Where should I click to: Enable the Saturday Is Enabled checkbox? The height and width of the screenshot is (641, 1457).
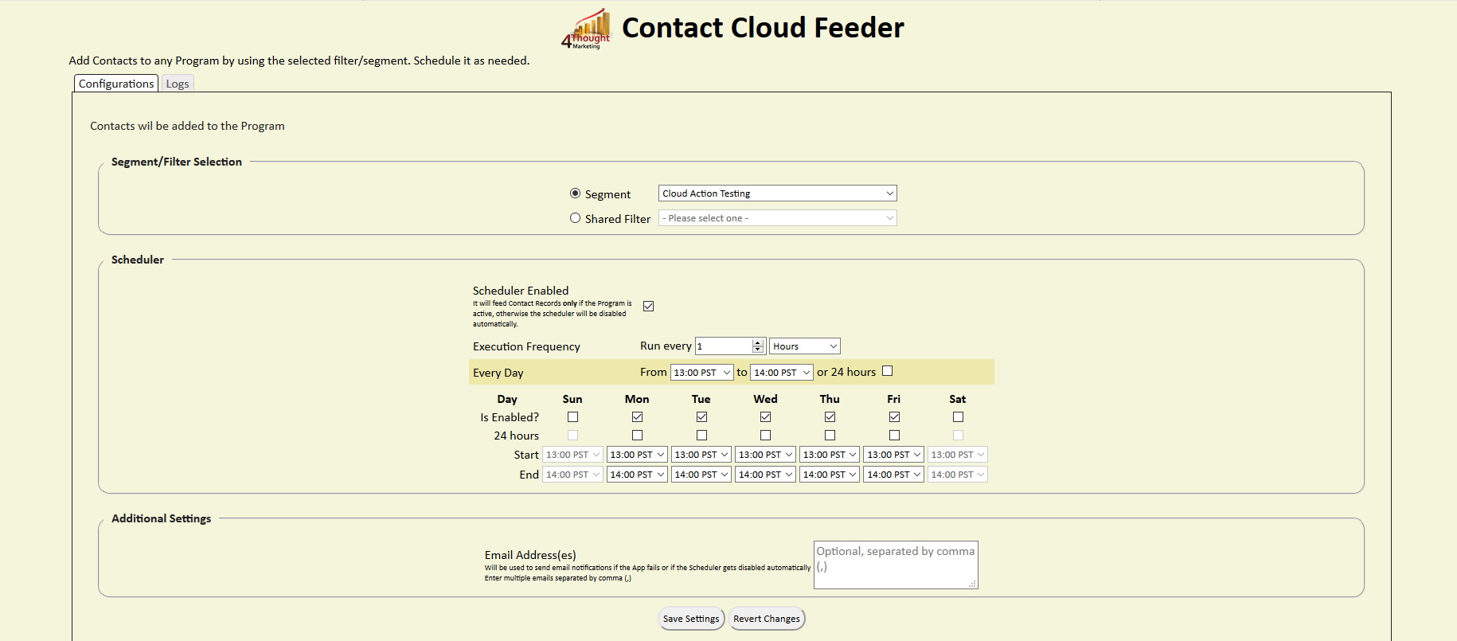click(x=958, y=417)
